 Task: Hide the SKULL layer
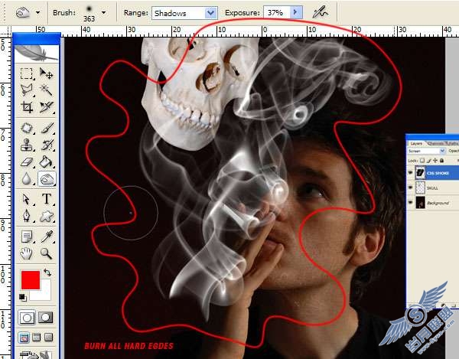point(410,188)
